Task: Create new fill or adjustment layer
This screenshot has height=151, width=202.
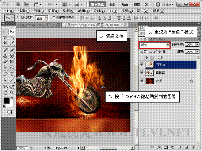Action: tap(173, 147)
